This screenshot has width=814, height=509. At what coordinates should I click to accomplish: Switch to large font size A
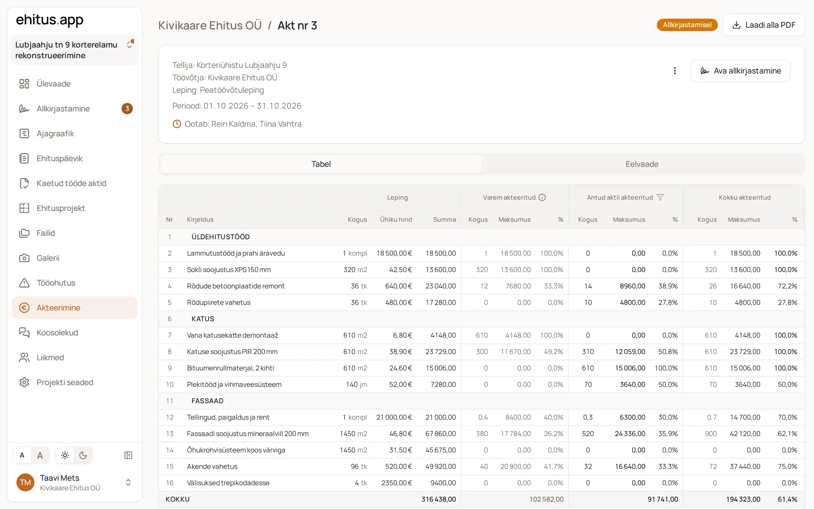pyautogui.click(x=40, y=456)
